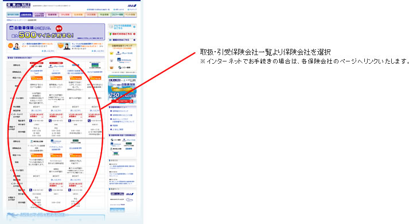Open the 年金保険 navigation tab
Viewport: 409px width, 224px height.
[x=104, y=14]
